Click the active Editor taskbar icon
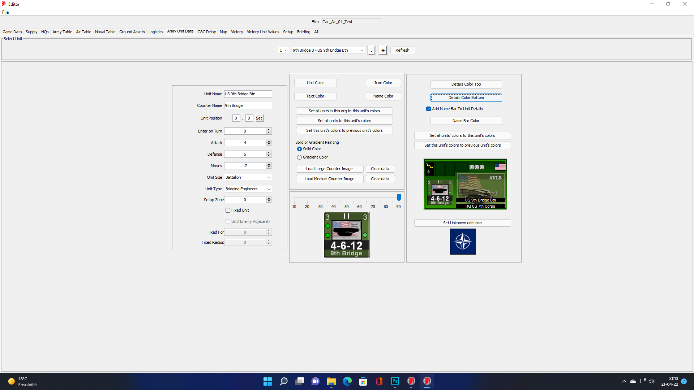694x390 pixels. (427, 381)
